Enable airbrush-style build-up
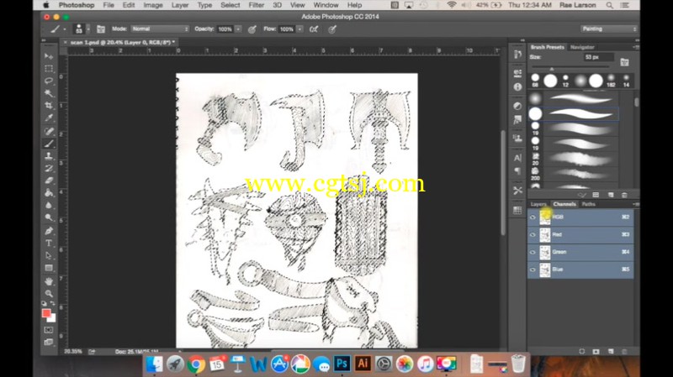This screenshot has height=377, width=673. 314,29
